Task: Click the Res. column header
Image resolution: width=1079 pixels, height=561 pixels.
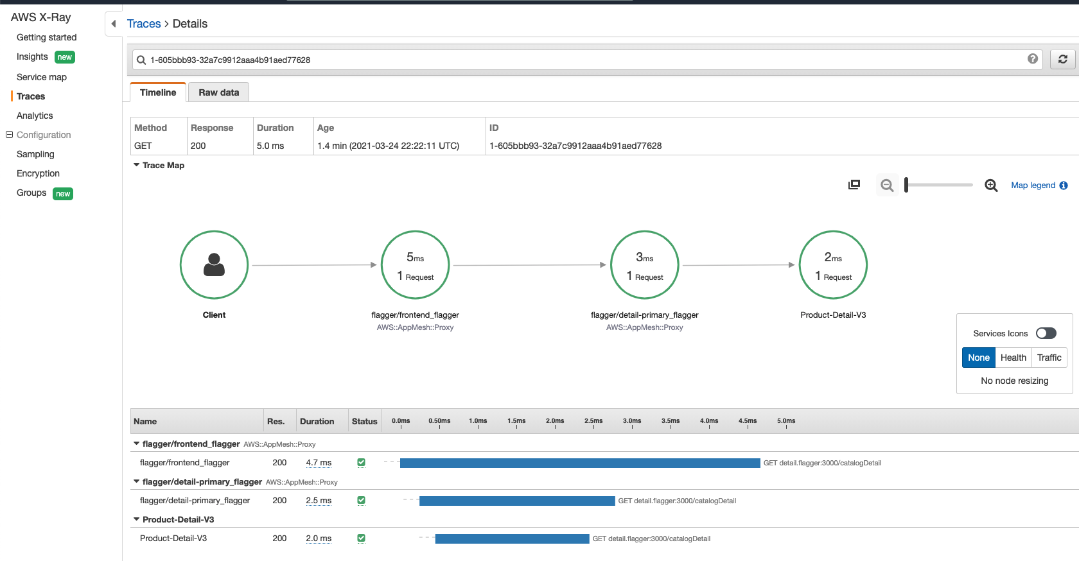Action: 276,421
